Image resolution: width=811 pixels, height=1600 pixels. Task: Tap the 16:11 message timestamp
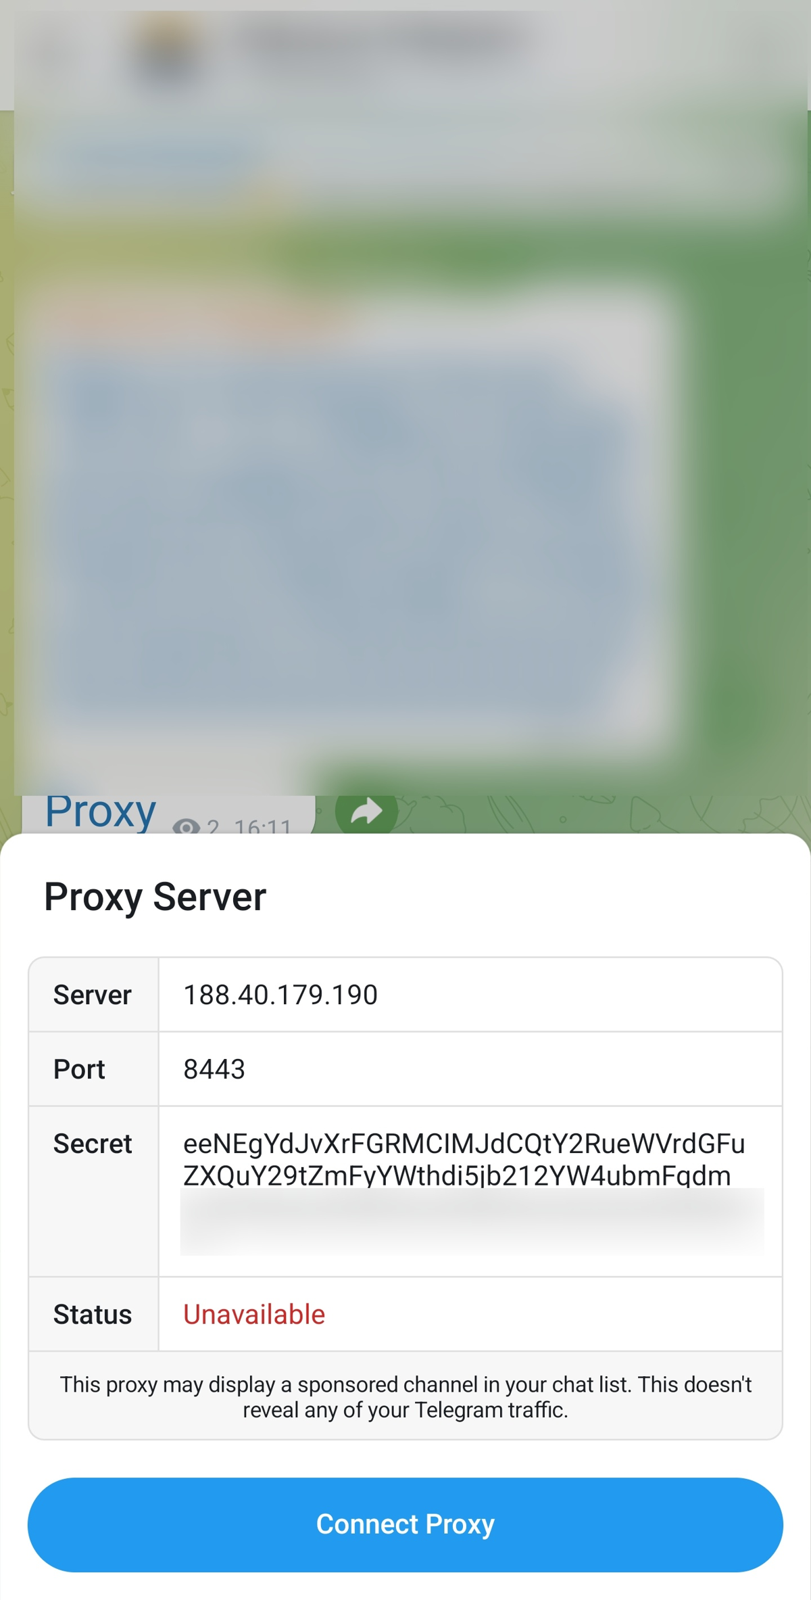point(262,826)
